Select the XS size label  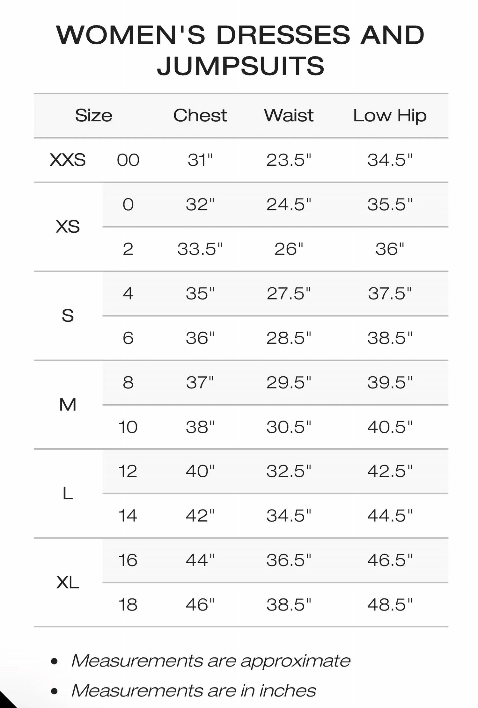68,227
